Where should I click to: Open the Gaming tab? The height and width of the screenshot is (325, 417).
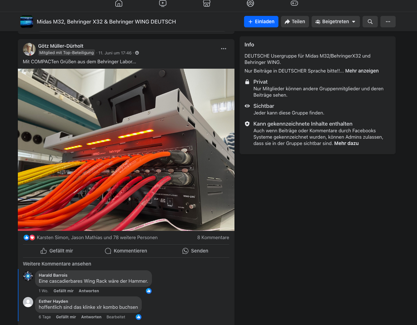[x=294, y=3]
